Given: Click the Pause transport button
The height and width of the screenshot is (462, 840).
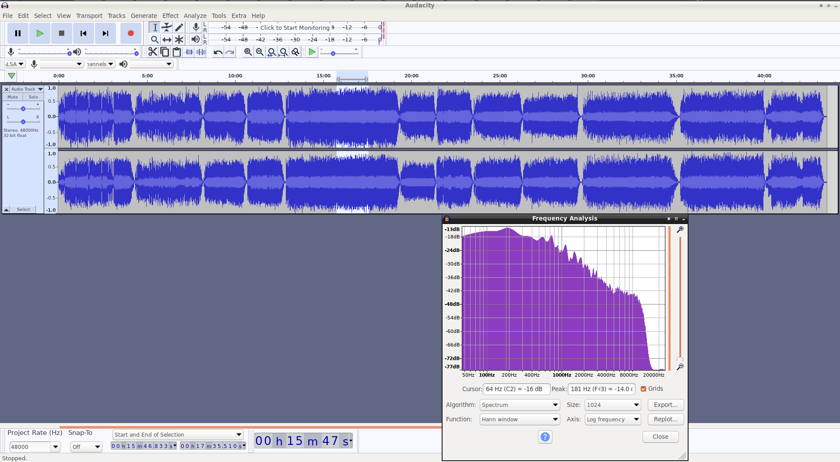Looking at the screenshot, I should (x=18, y=33).
